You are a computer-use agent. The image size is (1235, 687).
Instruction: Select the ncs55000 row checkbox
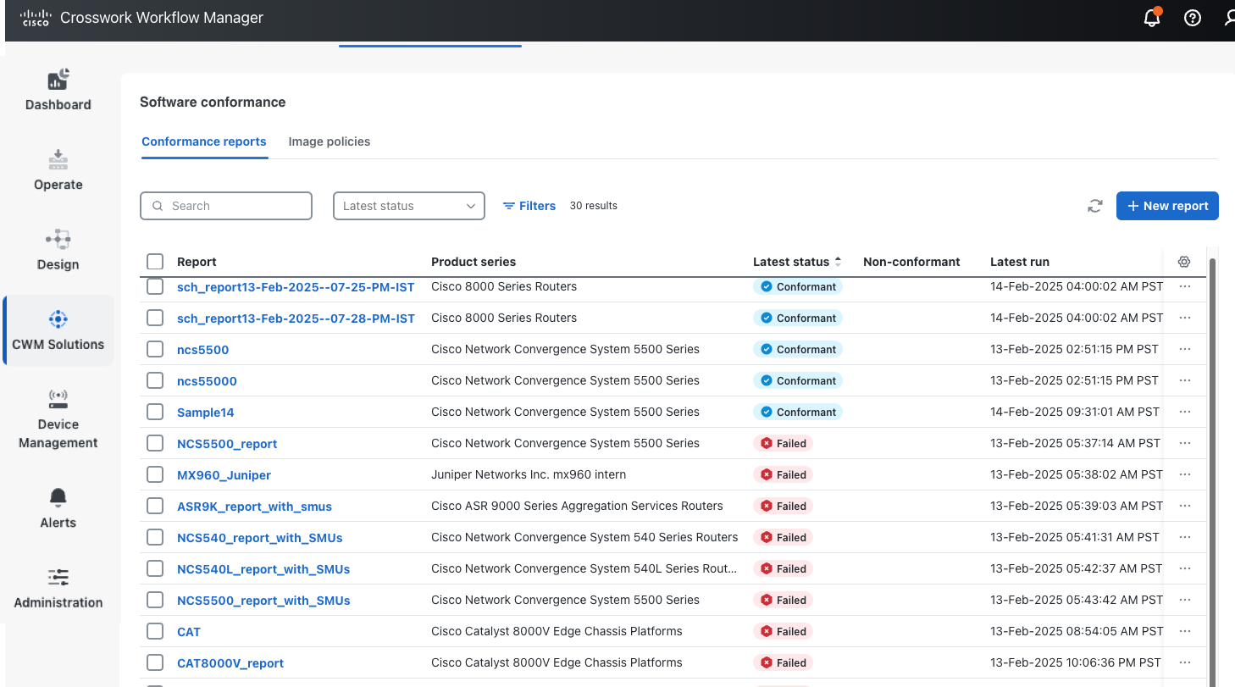click(x=155, y=380)
